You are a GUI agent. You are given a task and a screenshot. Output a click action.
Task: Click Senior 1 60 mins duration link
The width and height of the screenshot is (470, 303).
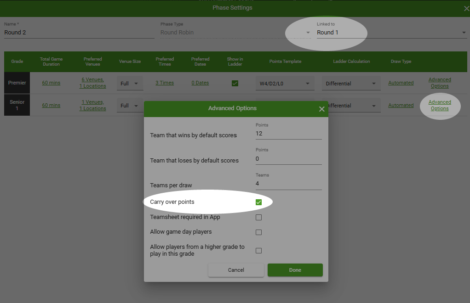coord(51,105)
